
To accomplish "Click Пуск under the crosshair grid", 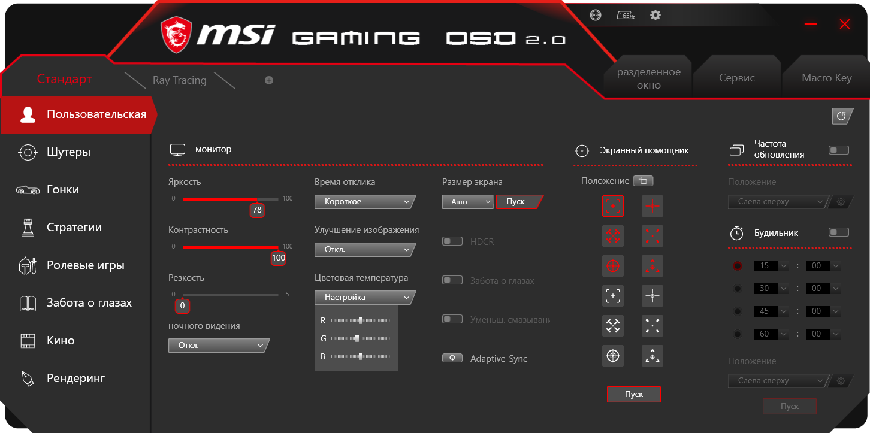I will click(634, 394).
